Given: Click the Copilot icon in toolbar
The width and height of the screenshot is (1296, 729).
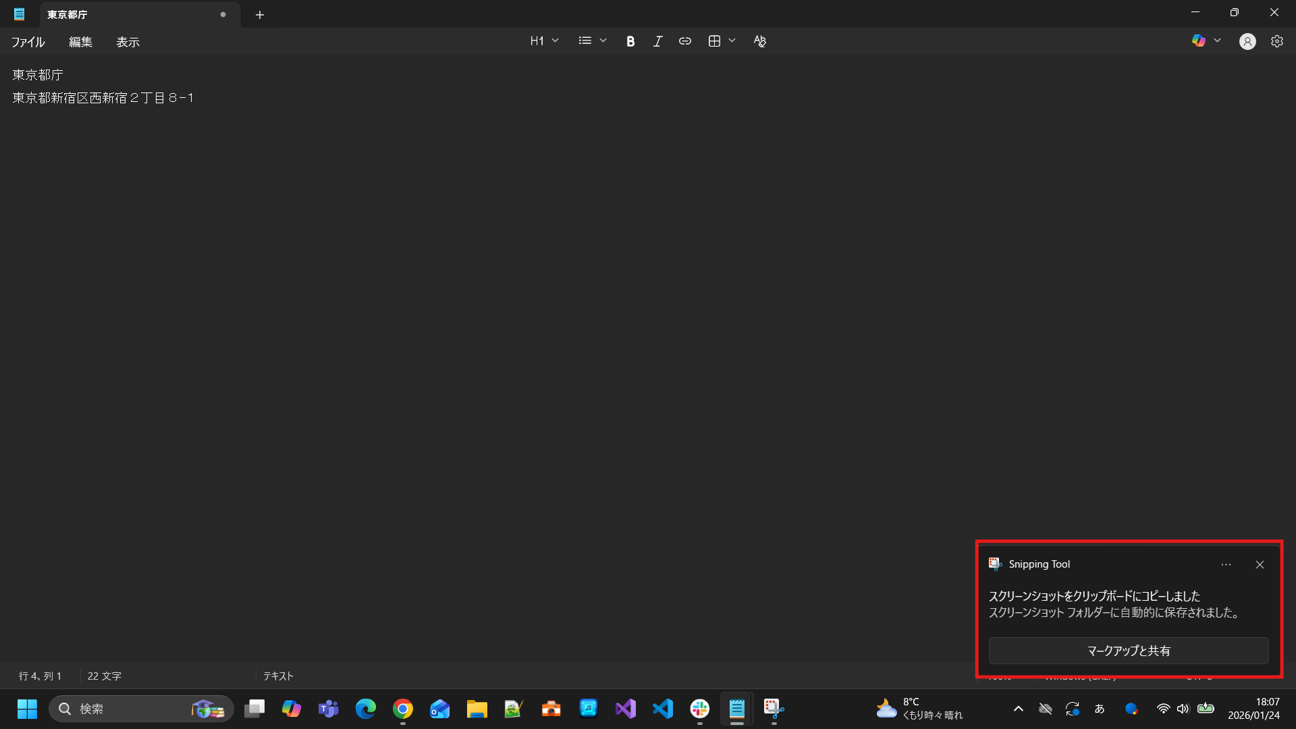Looking at the screenshot, I should click(1198, 41).
